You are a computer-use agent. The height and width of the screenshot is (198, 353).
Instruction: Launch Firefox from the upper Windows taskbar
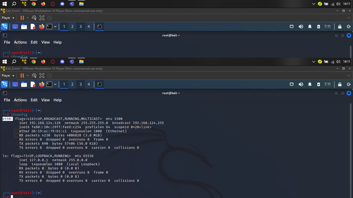[43, 4]
